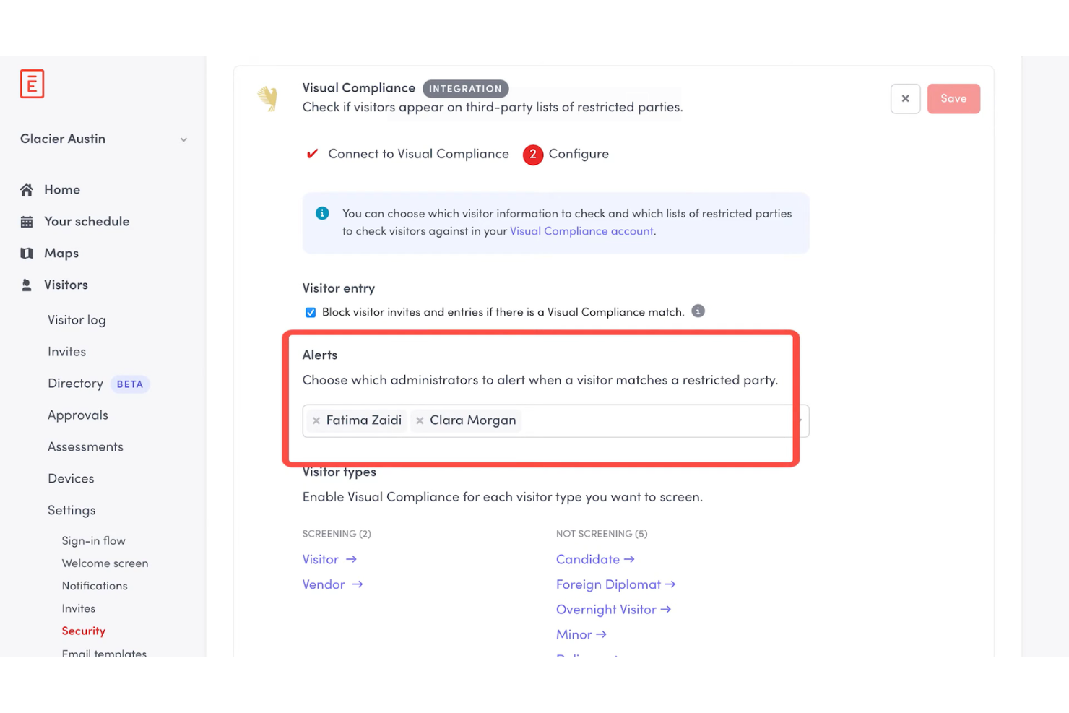Click inside the alert administrators field

(555, 420)
